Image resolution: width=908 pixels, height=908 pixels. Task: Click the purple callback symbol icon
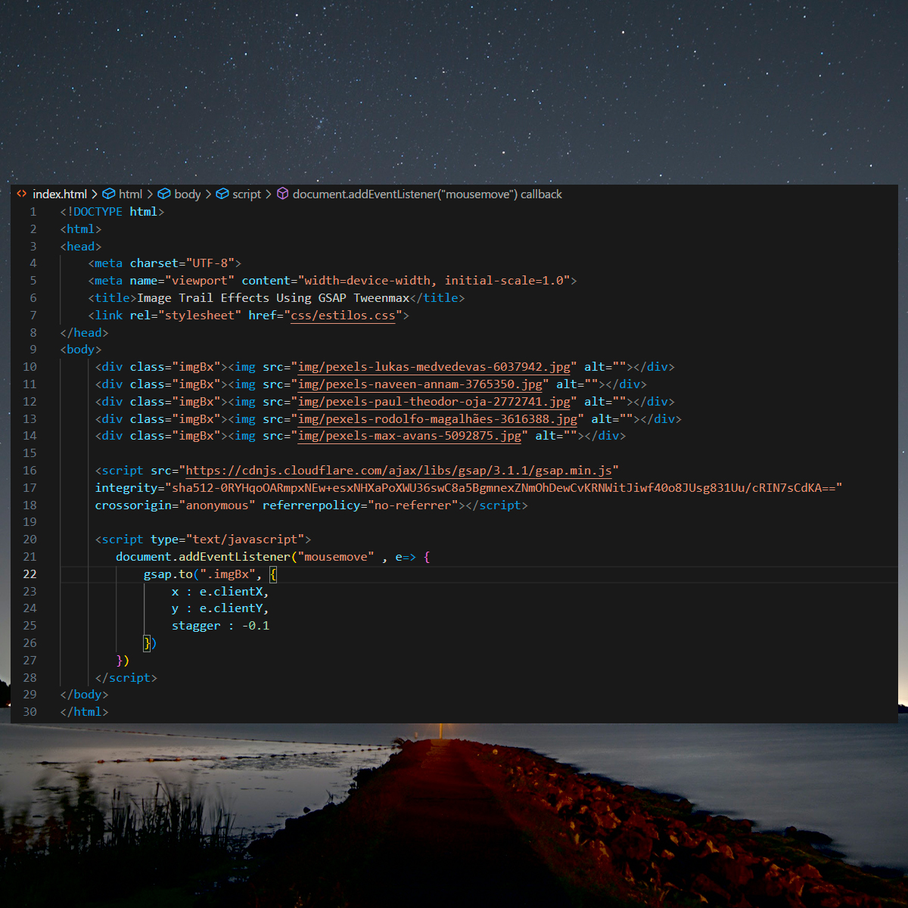click(x=282, y=194)
